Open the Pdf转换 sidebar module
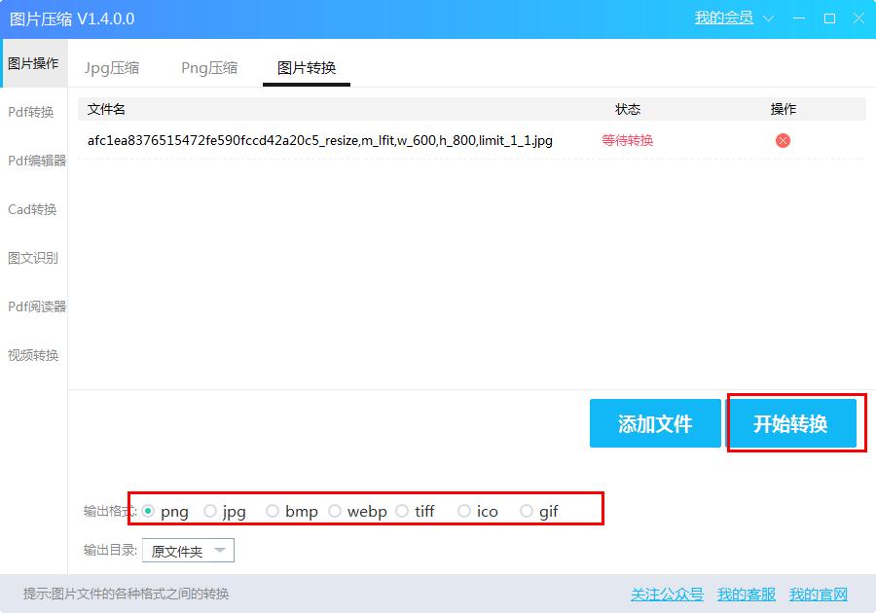This screenshot has width=876, height=613. (32, 112)
